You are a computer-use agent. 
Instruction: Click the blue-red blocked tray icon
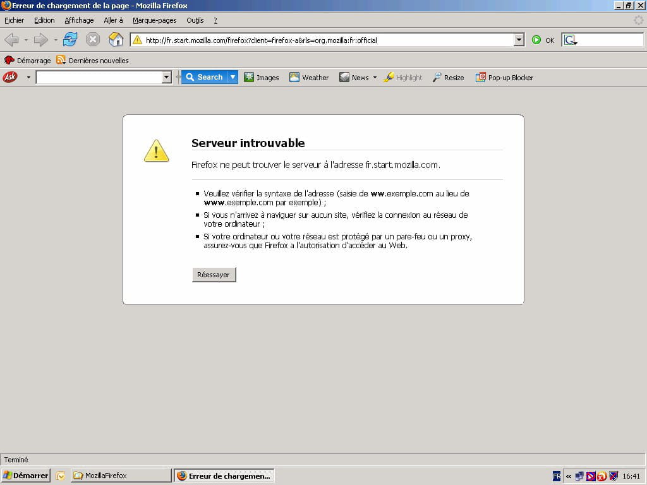[591, 476]
